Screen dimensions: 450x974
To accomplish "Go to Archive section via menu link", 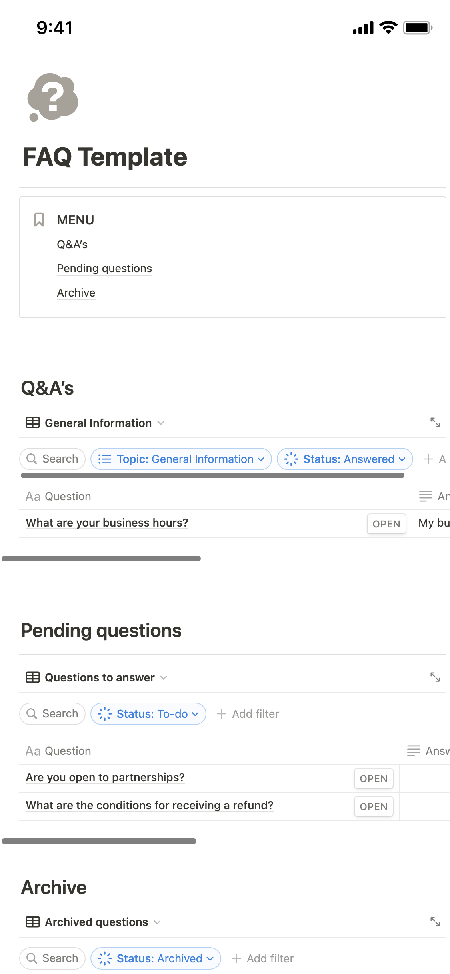I will pos(76,293).
